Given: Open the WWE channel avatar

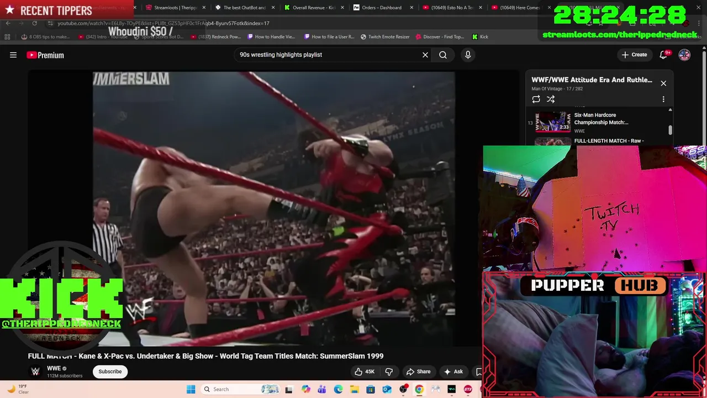Looking at the screenshot, I should (x=35, y=371).
